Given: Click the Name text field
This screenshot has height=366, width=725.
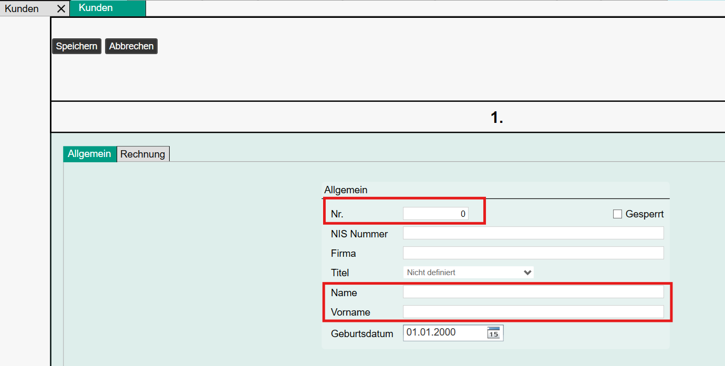Looking at the screenshot, I should pyautogui.click(x=533, y=292).
